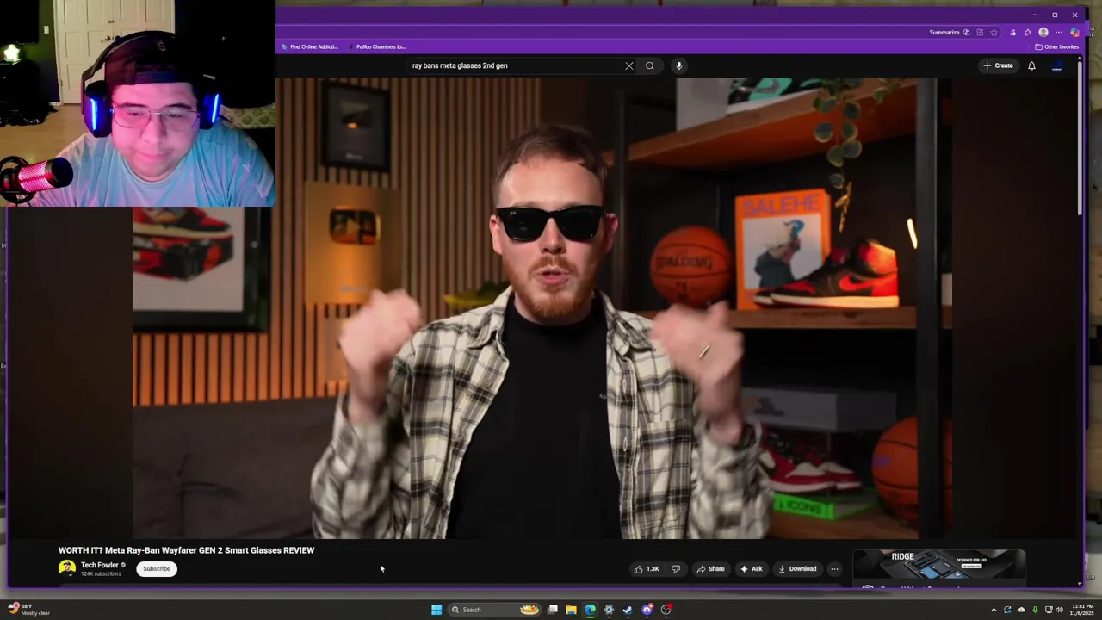Open the Create menu on YouTube
Screen dimensions: 1102x620
click(x=998, y=65)
